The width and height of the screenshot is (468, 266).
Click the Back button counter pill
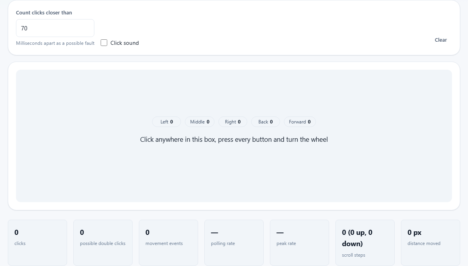[x=266, y=122]
